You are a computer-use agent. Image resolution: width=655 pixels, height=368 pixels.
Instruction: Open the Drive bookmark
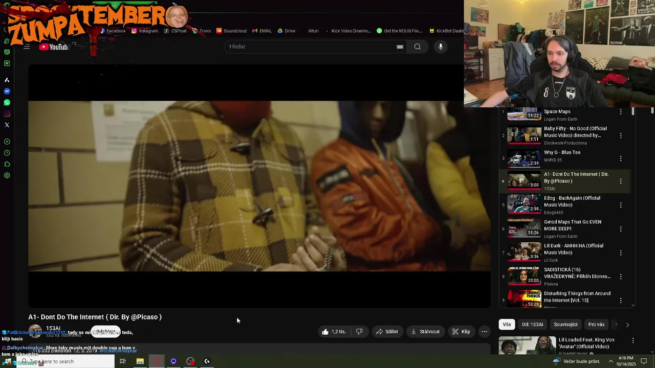point(287,31)
